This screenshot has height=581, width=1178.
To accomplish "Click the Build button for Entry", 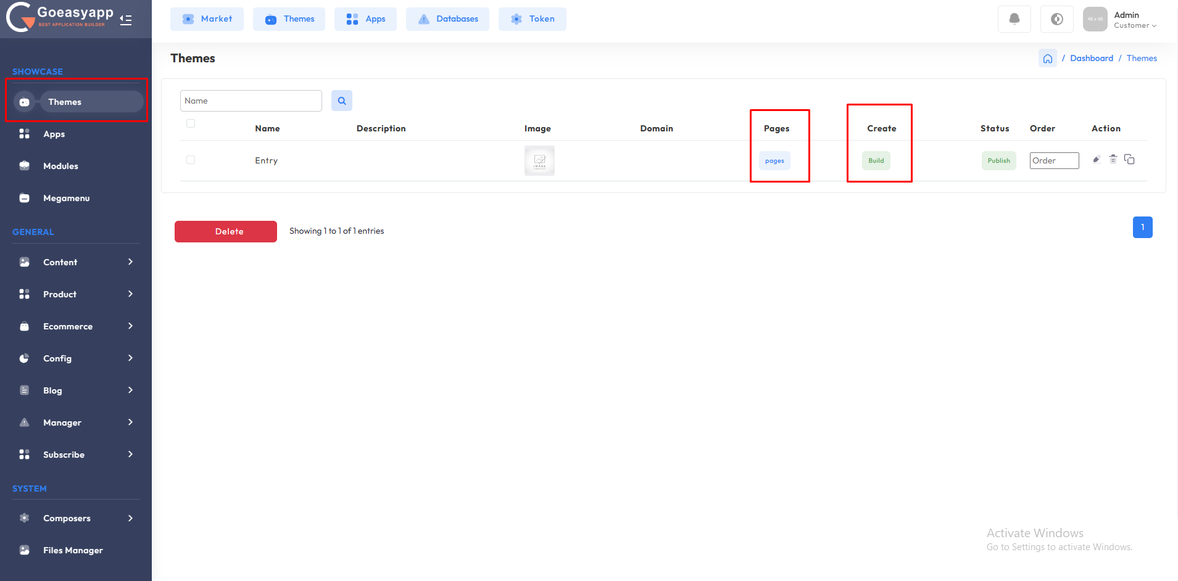I will coord(876,160).
